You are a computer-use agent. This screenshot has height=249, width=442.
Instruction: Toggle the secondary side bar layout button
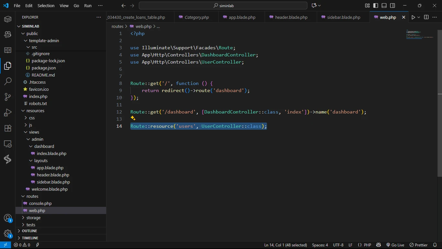coord(392,6)
